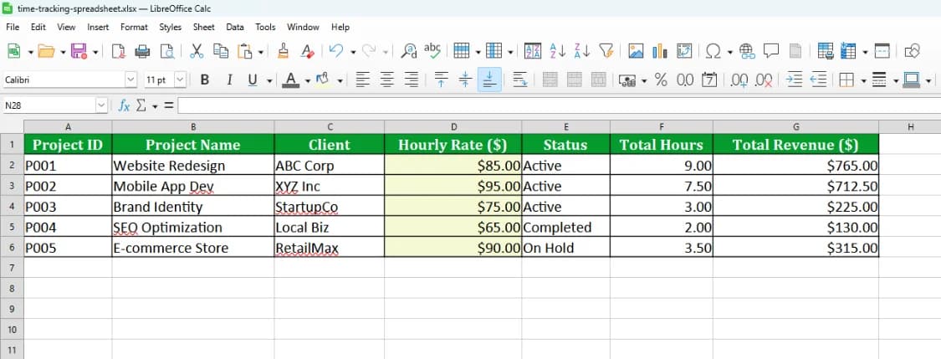Format cell as percent
The image size is (941, 359).
tap(661, 79)
